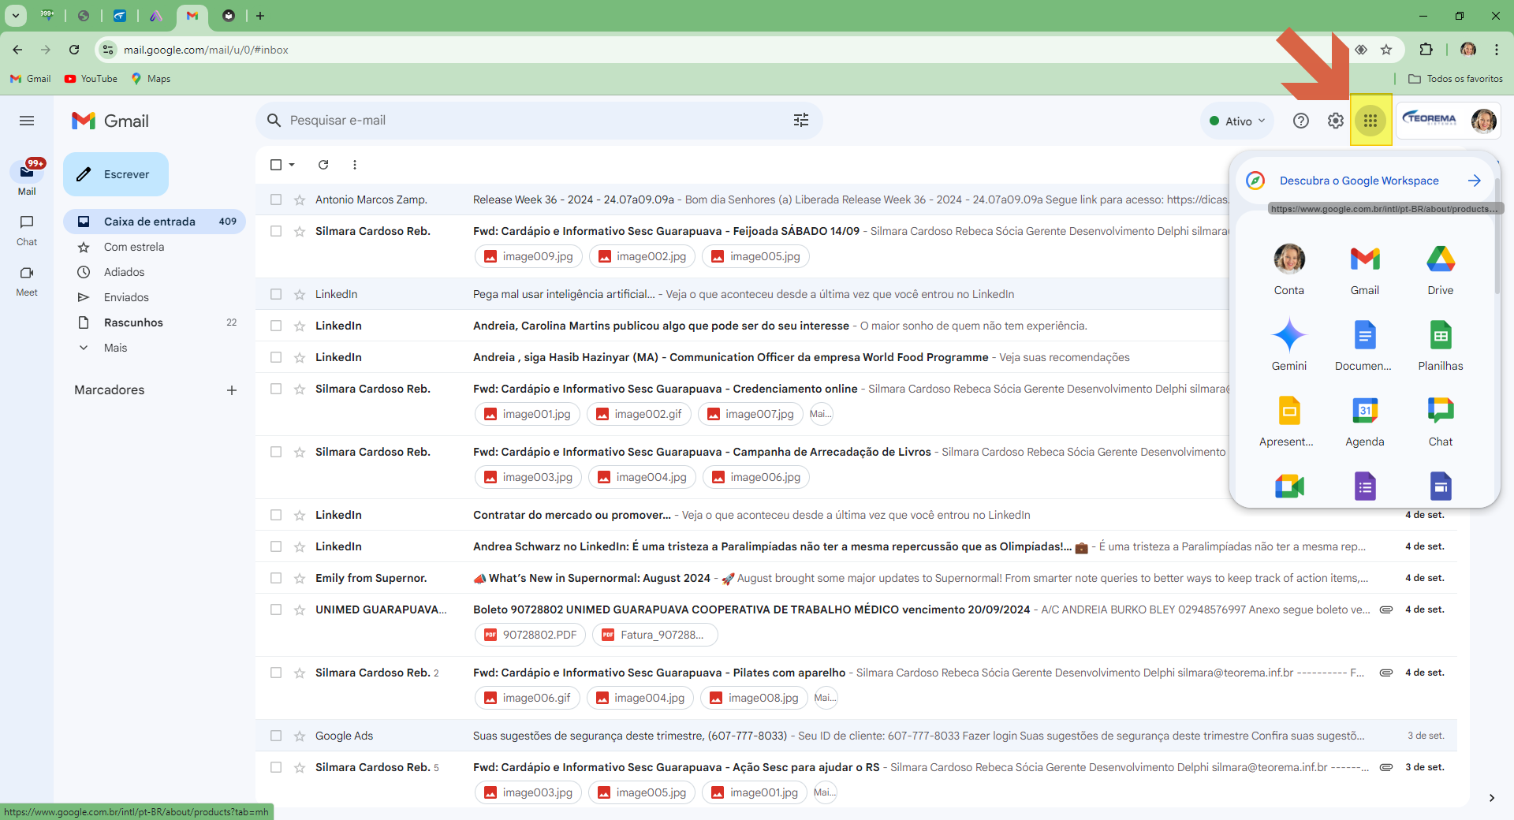Open Agenda calendar app icon
The image size is (1514, 820).
[1365, 421]
